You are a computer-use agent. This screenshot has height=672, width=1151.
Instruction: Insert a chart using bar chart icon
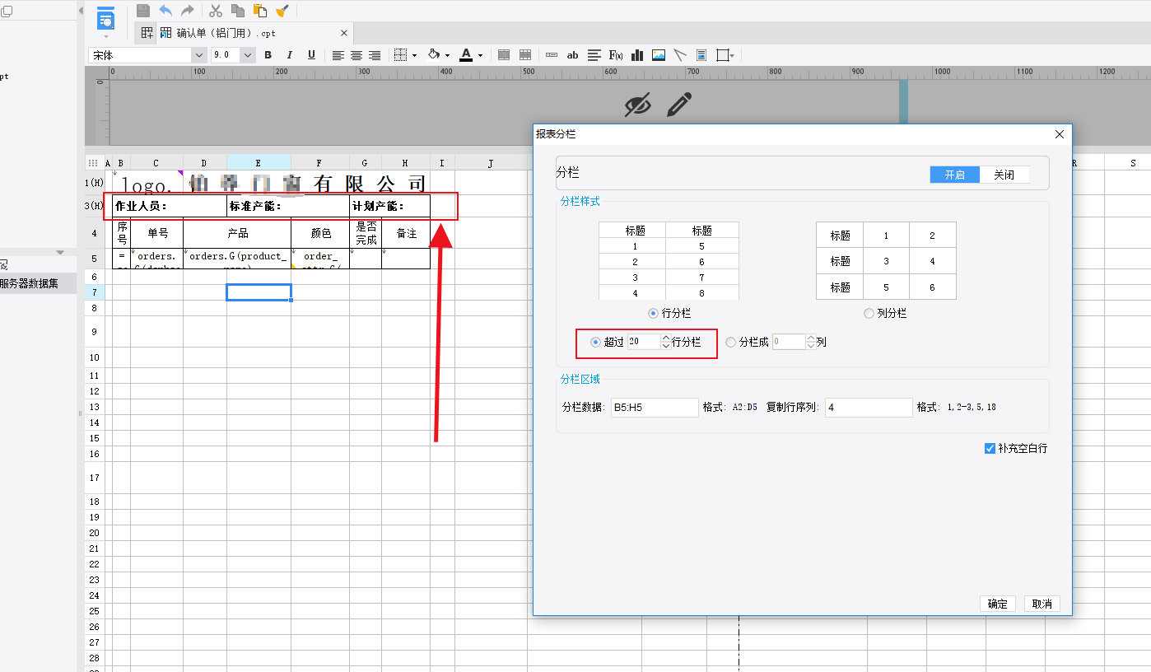tap(637, 55)
